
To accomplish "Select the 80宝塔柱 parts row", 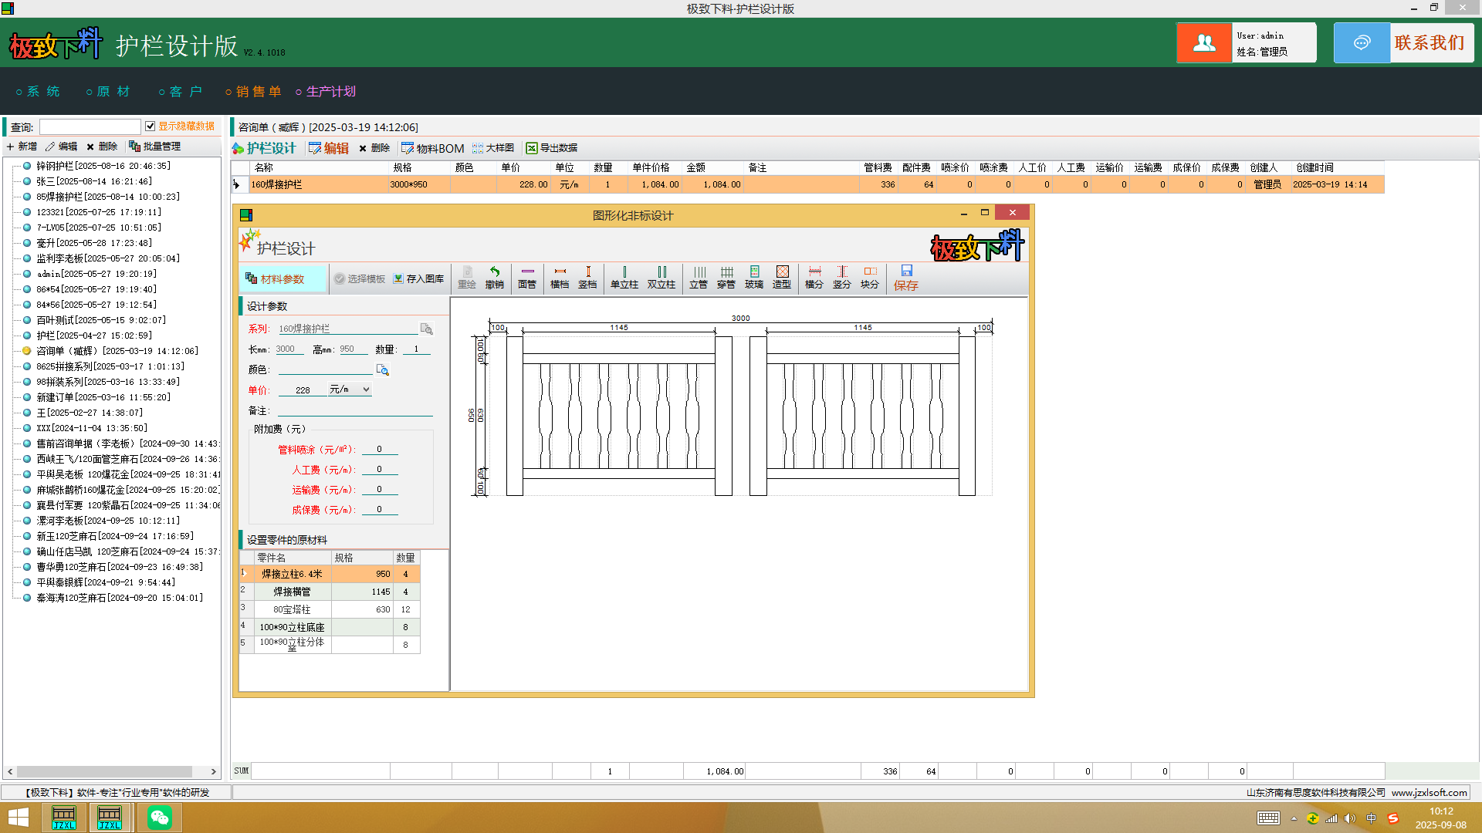I will [x=330, y=609].
